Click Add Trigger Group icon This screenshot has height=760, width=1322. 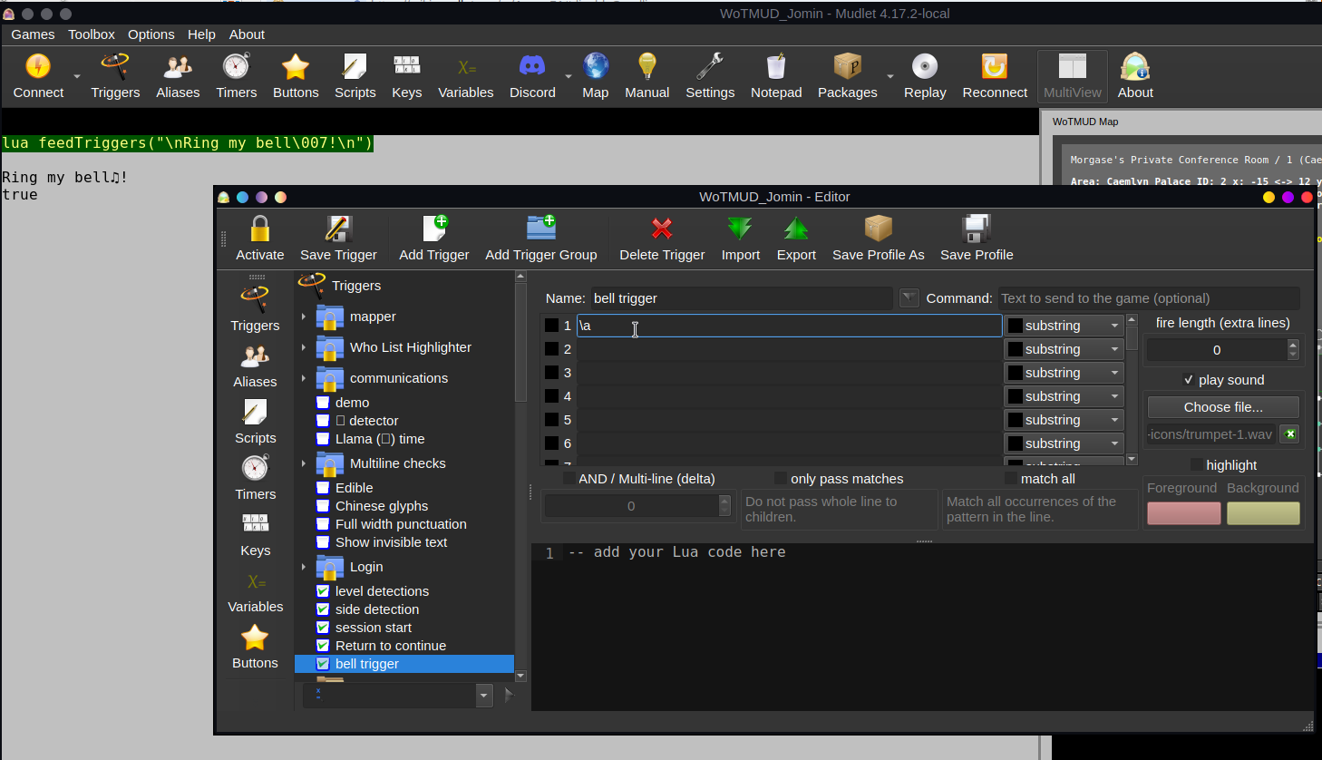[x=540, y=229]
